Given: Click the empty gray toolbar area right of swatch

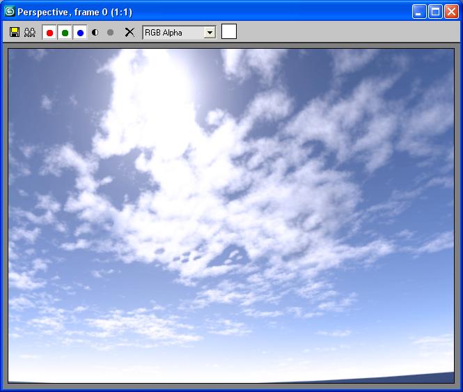Looking at the screenshot, I should [x=348, y=32].
